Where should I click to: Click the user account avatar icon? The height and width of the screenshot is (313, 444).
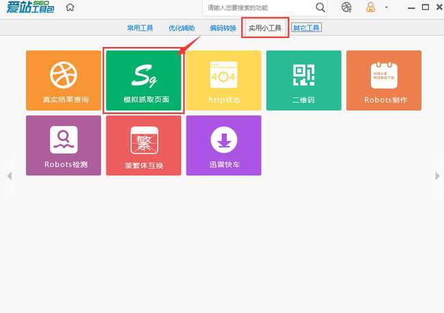click(370, 7)
